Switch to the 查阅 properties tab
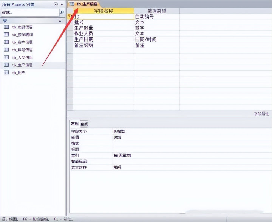The image size is (272, 222). [x=84, y=124]
